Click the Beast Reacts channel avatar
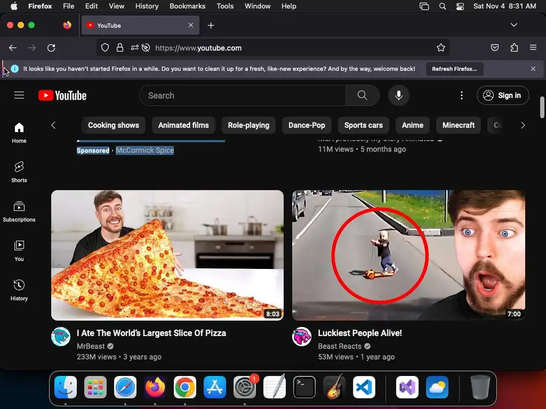Image resolution: width=546 pixels, height=409 pixels. pos(302,337)
